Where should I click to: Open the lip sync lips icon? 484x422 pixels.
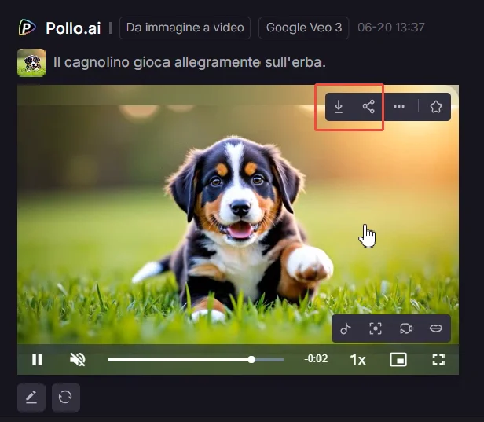436,328
